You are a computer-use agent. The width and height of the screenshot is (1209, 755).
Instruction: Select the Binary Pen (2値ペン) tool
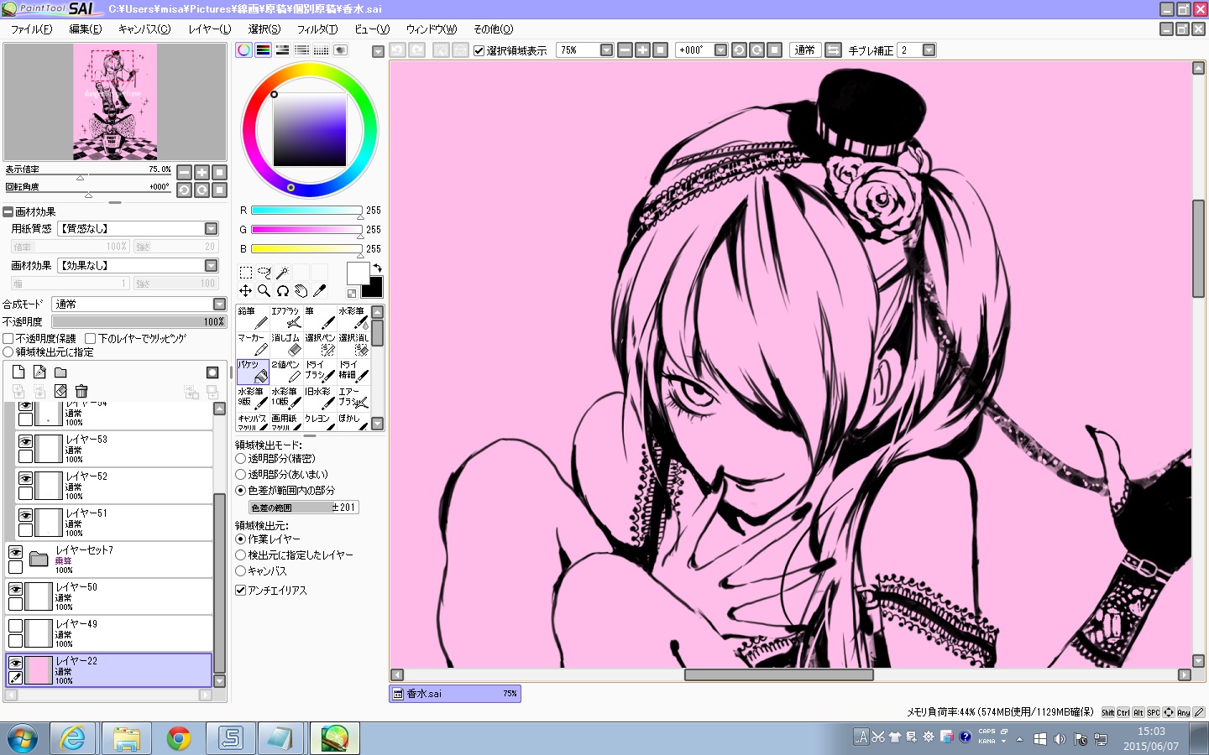pos(285,371)
